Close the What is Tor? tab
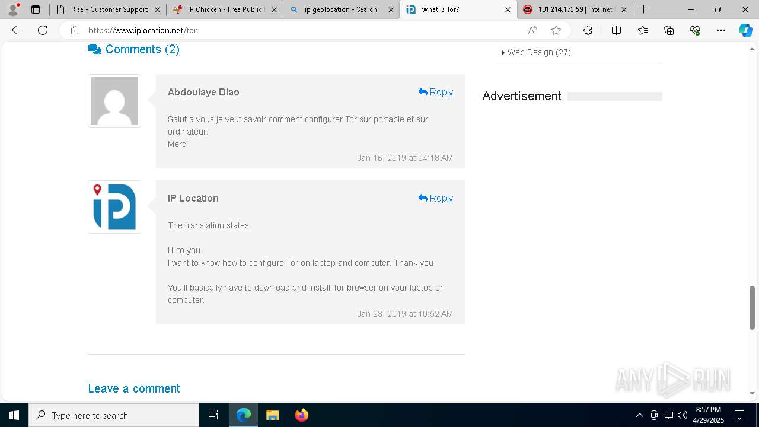The image size is (759, 427). tap(508, 9)
